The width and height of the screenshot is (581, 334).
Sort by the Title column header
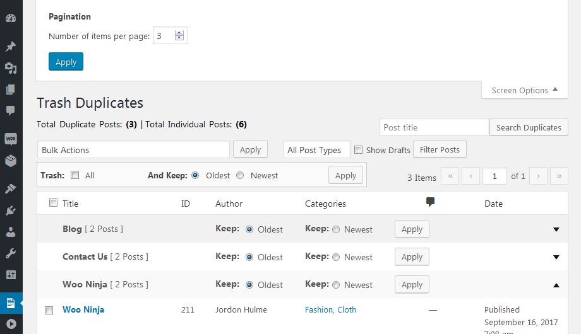[x=71, y=204]
